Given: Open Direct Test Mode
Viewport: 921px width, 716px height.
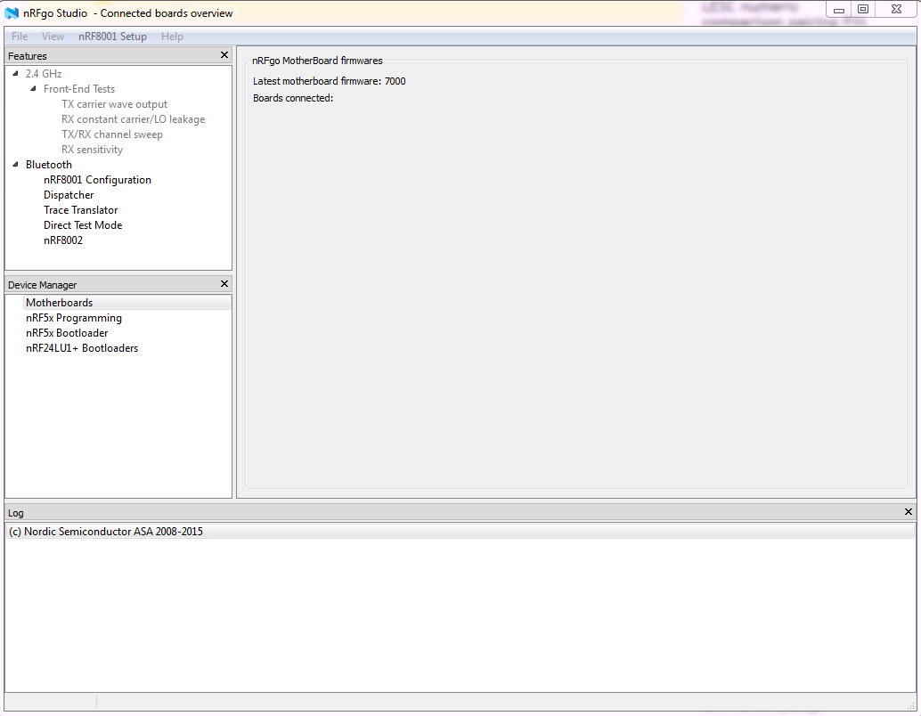Looking at the screenshot, I should 83,225.
